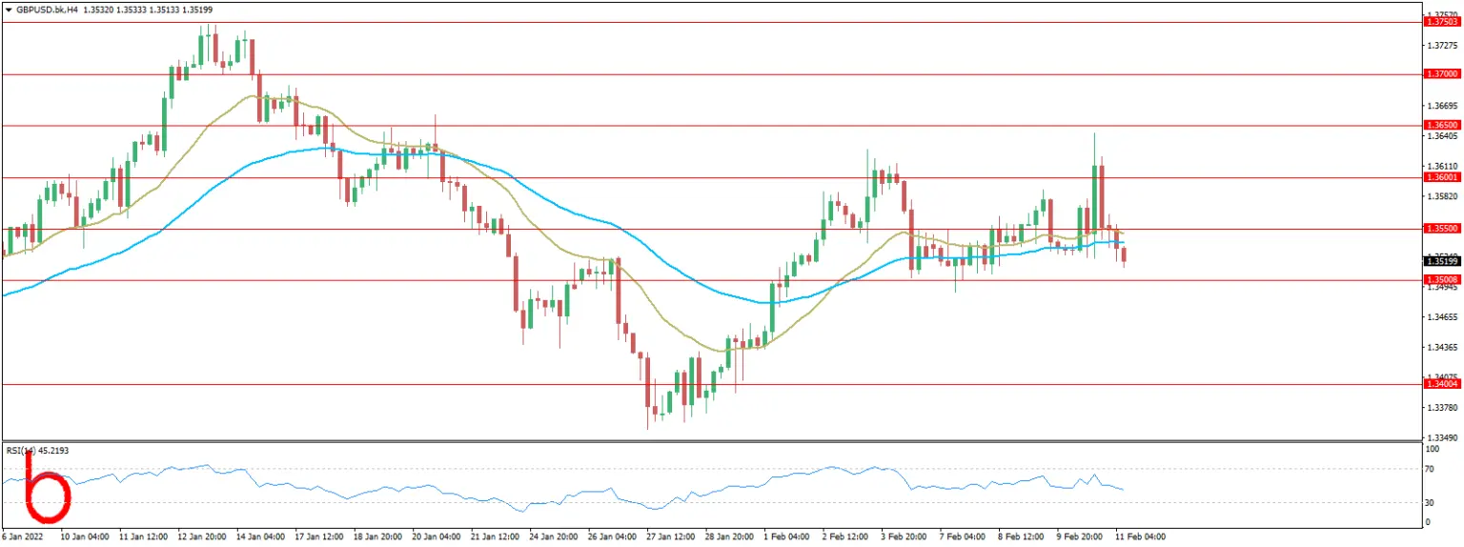Click the '6 Jan 2022' date on time axis

coord(23,537)
